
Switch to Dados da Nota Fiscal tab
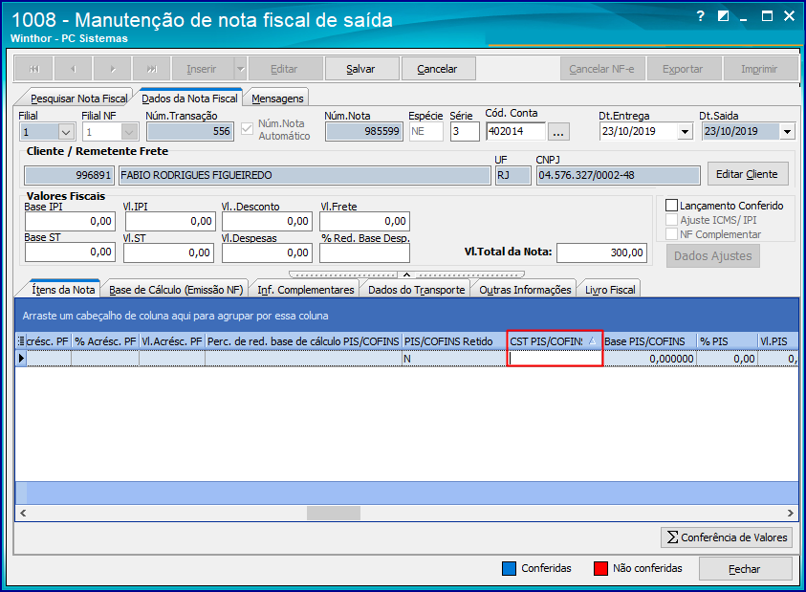click(x=189, y=99)
